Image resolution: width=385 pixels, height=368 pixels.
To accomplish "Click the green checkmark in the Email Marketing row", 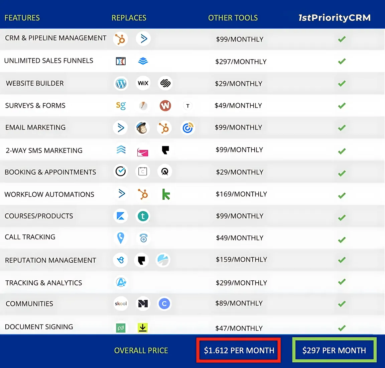I will click(342, 128).
